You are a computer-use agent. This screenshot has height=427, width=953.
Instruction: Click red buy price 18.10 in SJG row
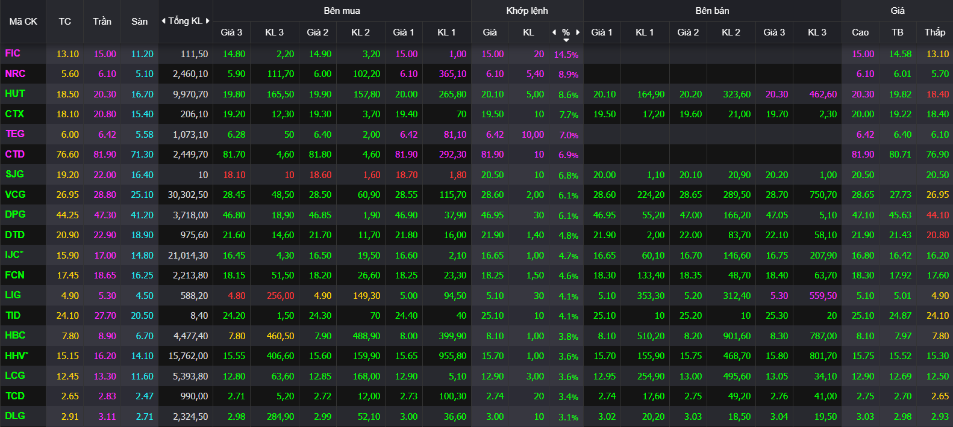click(x=234, y=175)
